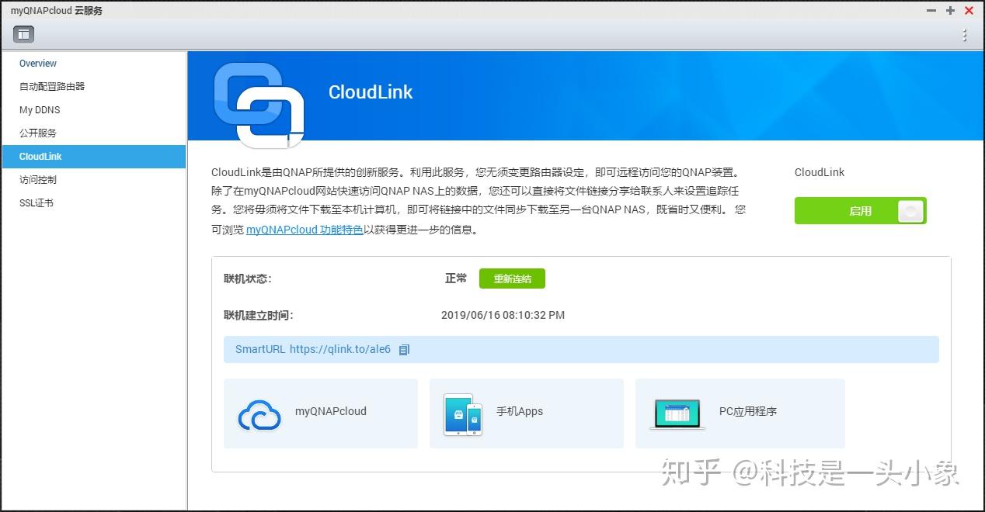Click the mobile devices icon for 手机Apps
The image size is (985, 512).
tap(463, 414)
